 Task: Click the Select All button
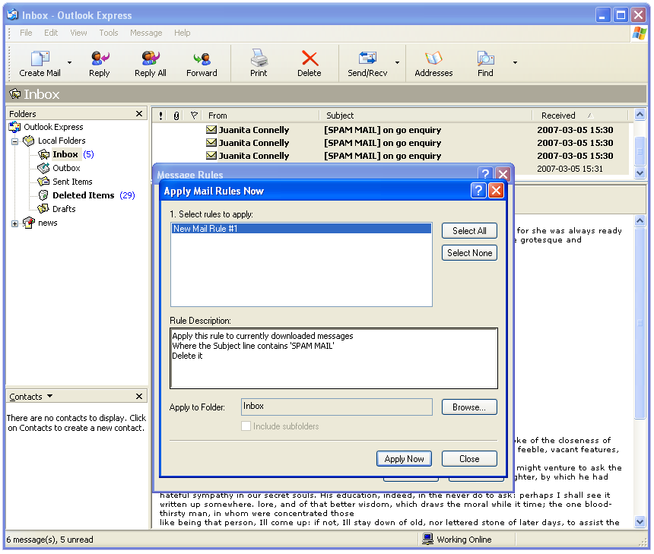pyautogui.click(x=469, y=231)
